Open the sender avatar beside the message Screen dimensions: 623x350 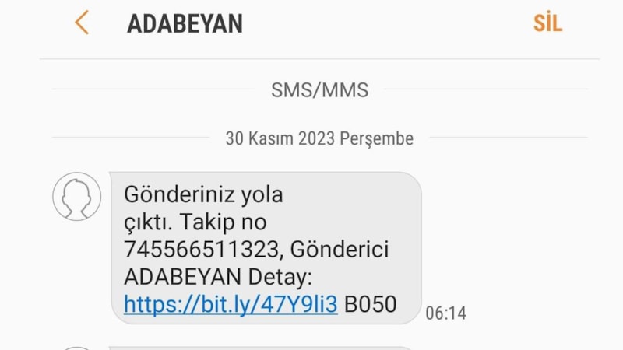coord(76,197)
